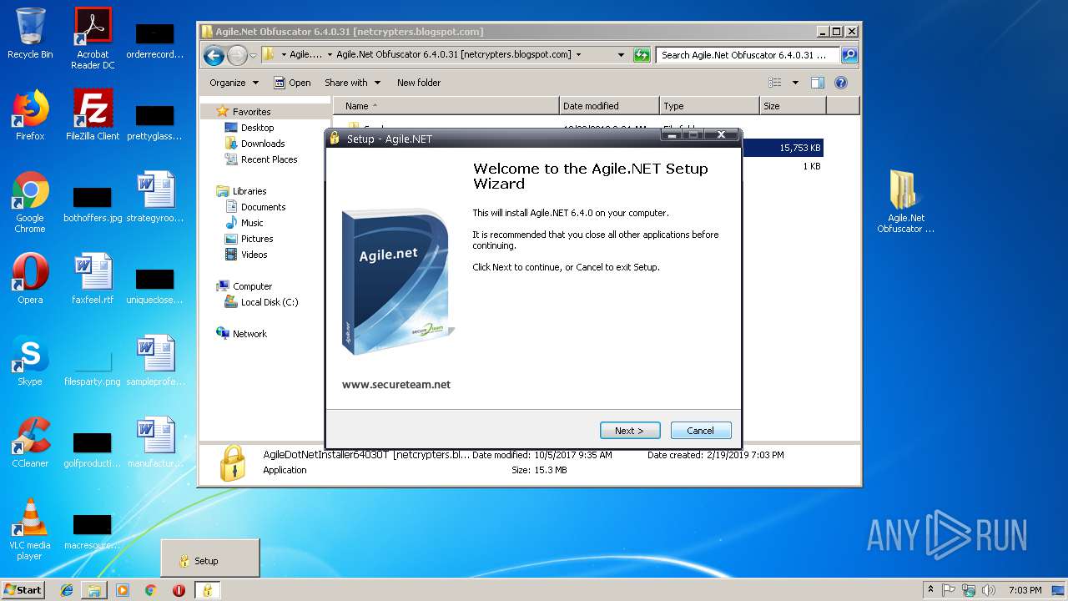This screenshot has width=1068, height=601.
Task: Create New folder from Explorer toolbar
Action: [419, 83]
